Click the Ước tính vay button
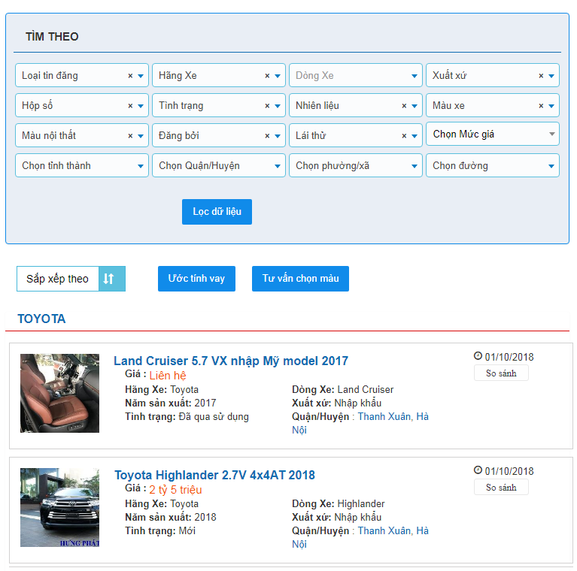Image resolution: width=577 pixels, height=571 pixels. pyautogui.click(x=196, y=279)
